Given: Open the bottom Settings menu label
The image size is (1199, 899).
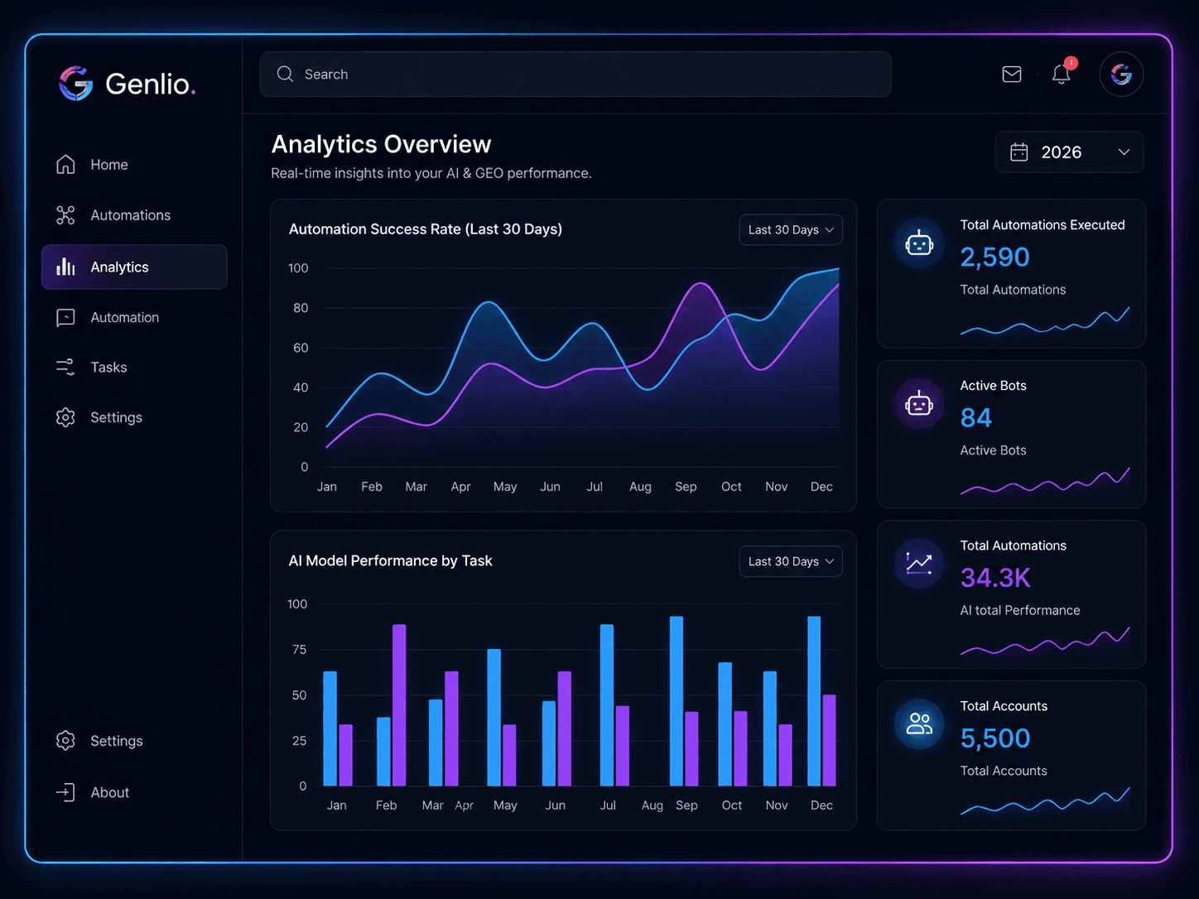Looking at the screenshot, I should pos(116,741).
